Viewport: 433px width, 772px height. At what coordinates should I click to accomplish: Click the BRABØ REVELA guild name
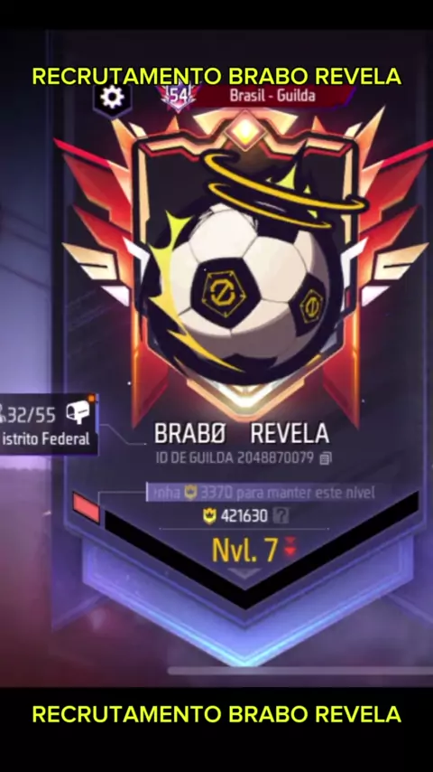[242, 434]
